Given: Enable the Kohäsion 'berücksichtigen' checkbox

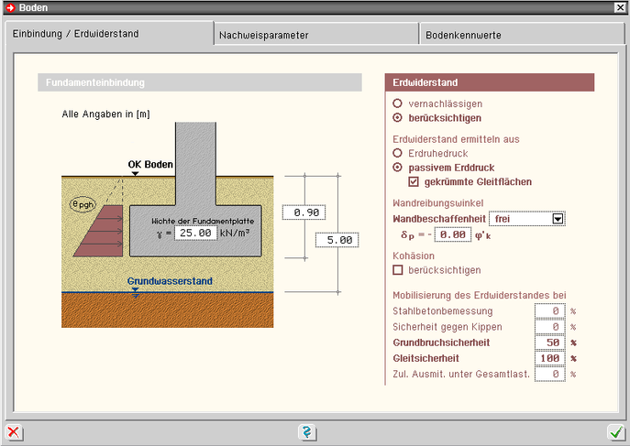Looking at the screenshot, I should click(397, 270).
